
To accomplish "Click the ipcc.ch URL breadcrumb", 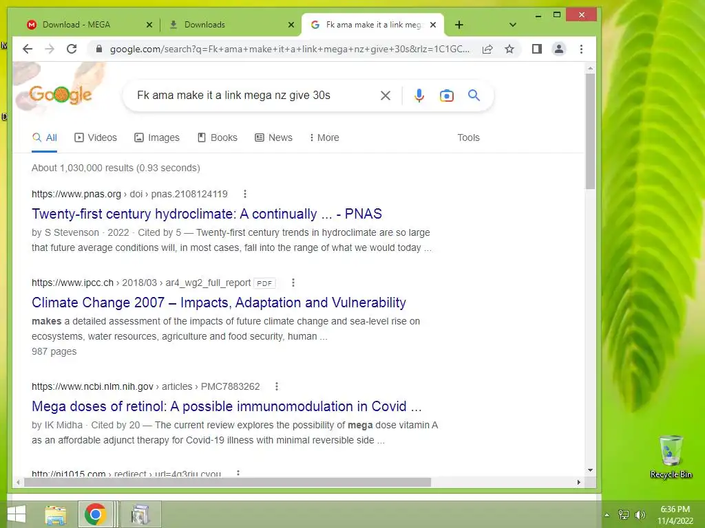I will point(141,283).
